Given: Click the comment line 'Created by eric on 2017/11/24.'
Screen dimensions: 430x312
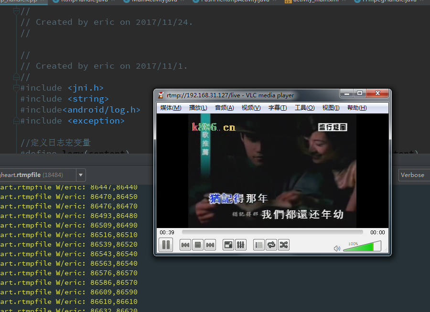Looking at the screenshot, I should pos(107,22).
